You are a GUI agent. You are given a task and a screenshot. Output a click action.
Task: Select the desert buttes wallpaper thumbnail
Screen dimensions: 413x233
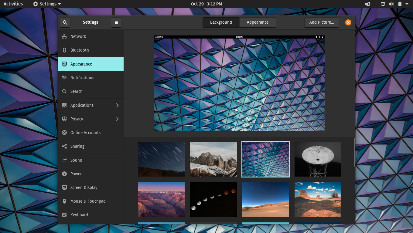(318, 199)
